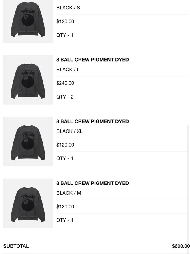Click the SUBTOTAL label
190x254 pixels.
click(16, 246)
